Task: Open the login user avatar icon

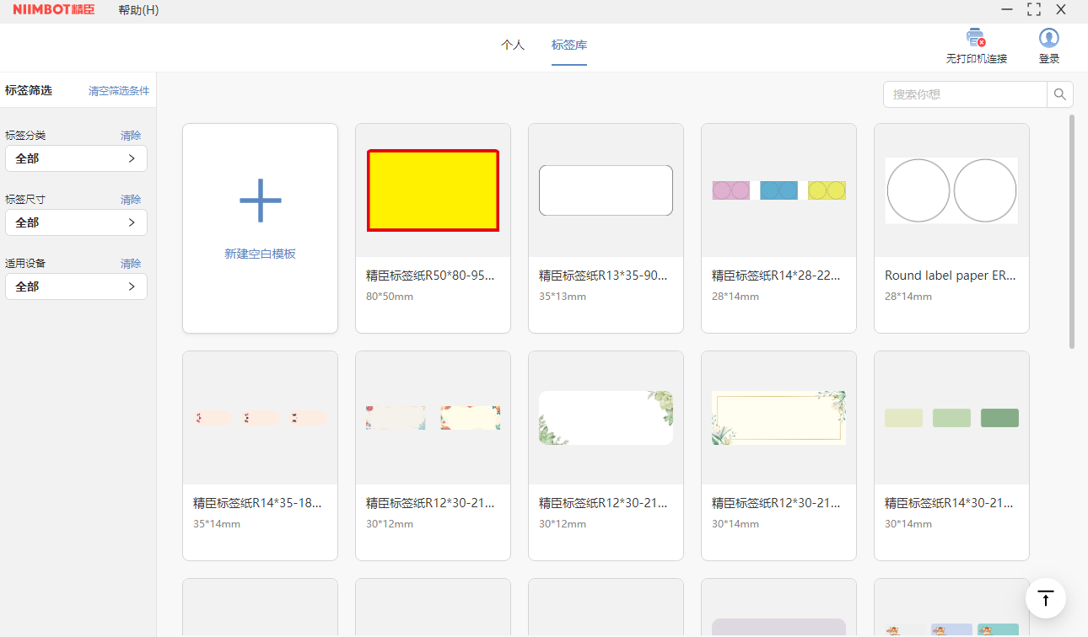Action: click(1048, 38)
